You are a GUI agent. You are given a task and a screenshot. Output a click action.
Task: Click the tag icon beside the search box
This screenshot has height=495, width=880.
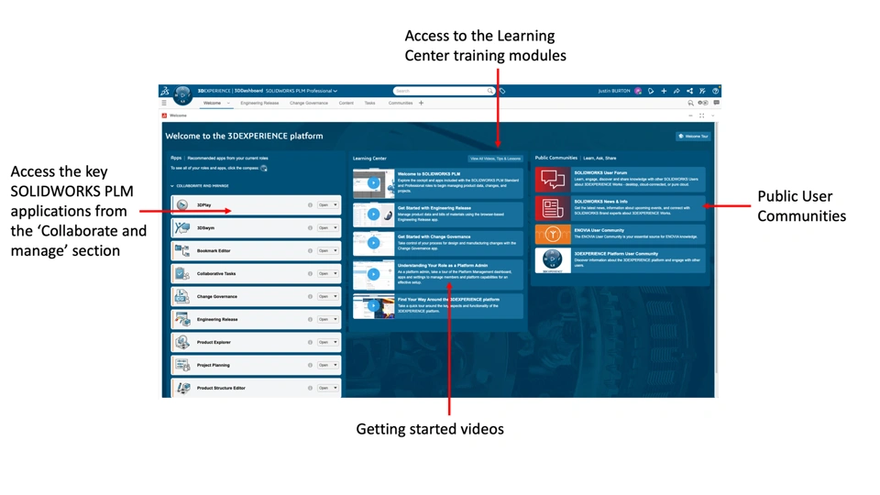(503, 91)
